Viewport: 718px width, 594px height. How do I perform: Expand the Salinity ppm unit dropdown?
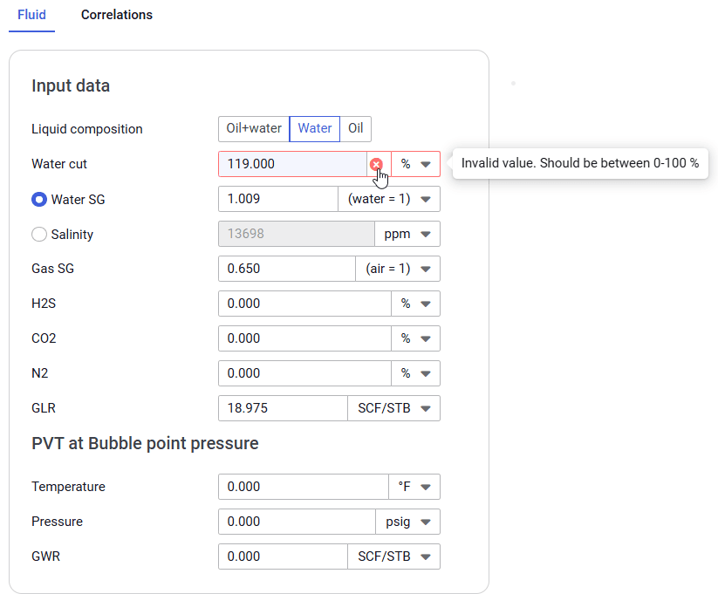[x=407, y=234]
